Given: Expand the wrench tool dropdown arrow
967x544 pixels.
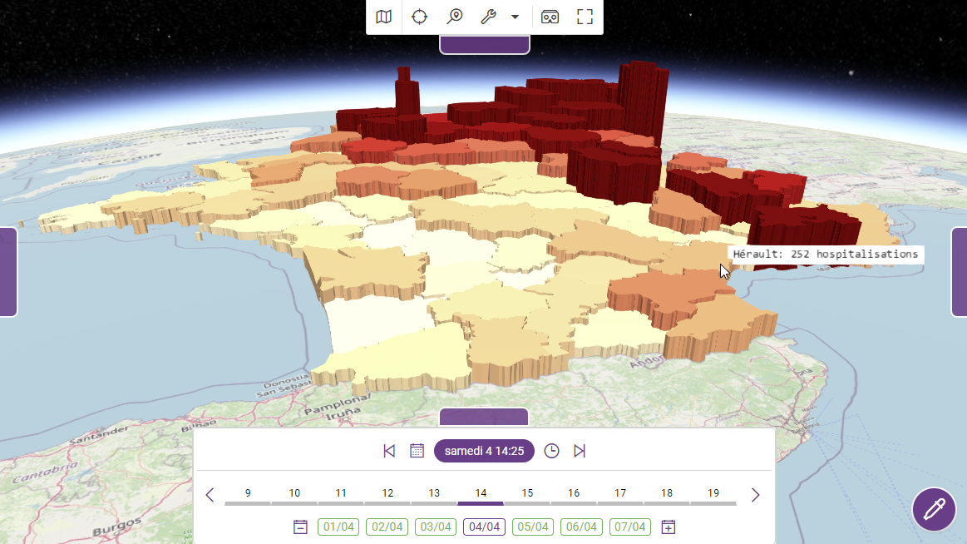Looking at the screenshot, I should click(x=513, y=17).
